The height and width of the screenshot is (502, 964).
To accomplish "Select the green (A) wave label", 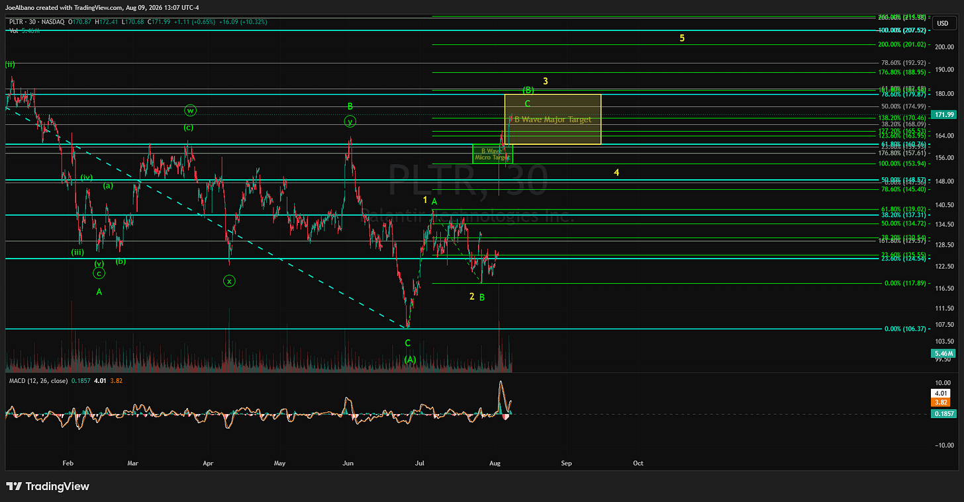I will point(410,359).
